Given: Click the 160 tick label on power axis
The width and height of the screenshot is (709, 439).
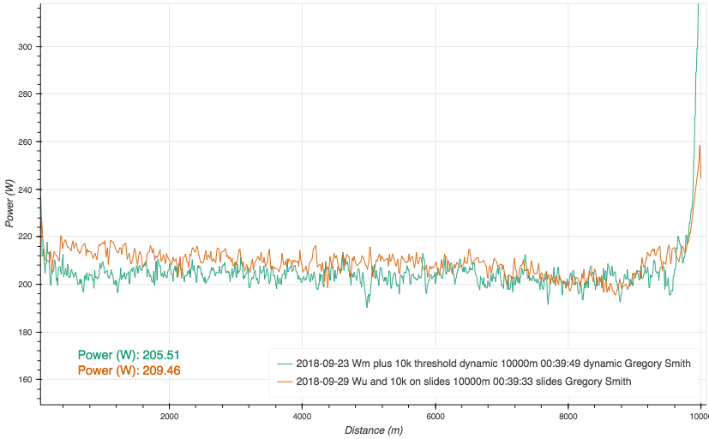Looking at the screenshot, I should (x=26, y=379).
